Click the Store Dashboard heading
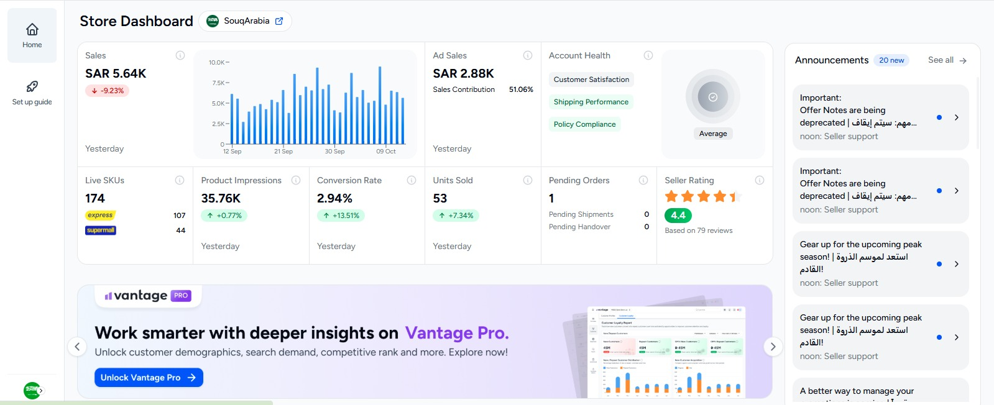The image size is (994, 405). click(x=136, y=21)
